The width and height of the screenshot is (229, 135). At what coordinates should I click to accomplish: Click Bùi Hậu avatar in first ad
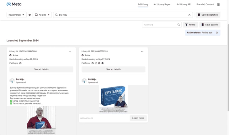pyautogui.click(x=12, y=81)
